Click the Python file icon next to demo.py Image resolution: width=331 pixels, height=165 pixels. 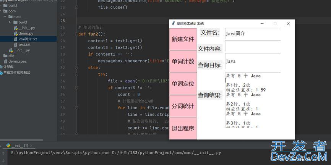pos(16,33)
